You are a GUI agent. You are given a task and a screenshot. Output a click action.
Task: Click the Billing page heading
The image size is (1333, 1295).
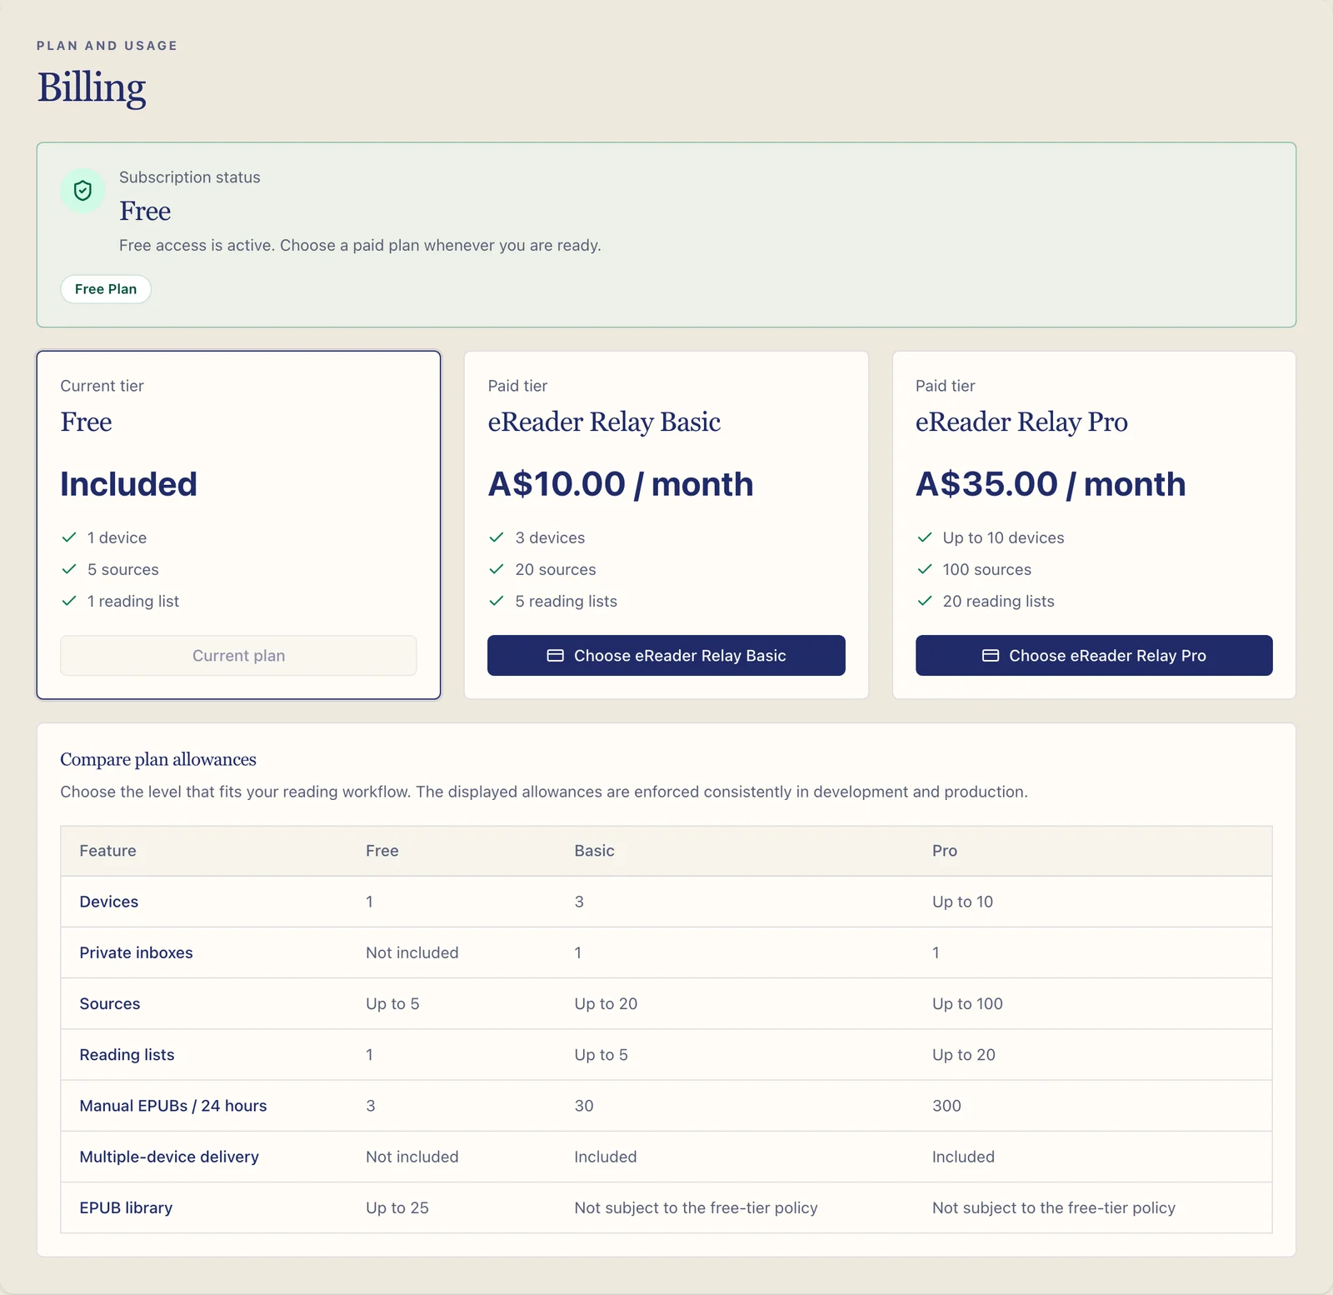pyautogui.click(x=92, y=87)
